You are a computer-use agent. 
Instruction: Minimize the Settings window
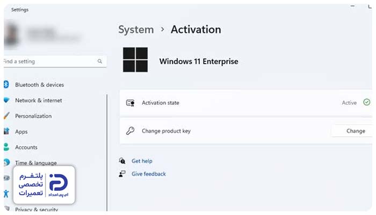tap(352, 6)
